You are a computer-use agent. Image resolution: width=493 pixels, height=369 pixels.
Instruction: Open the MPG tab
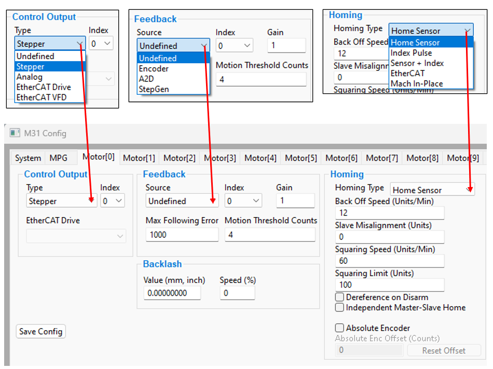59,158
